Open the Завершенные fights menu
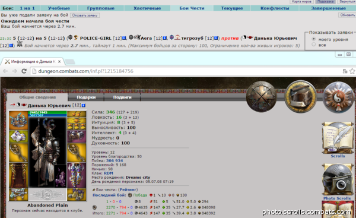356x218 pixels. coord(328,8)
